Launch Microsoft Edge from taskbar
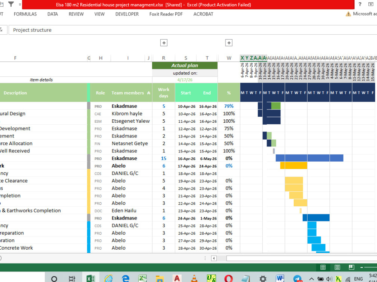The image size is (377, 282). pos(126,278)
